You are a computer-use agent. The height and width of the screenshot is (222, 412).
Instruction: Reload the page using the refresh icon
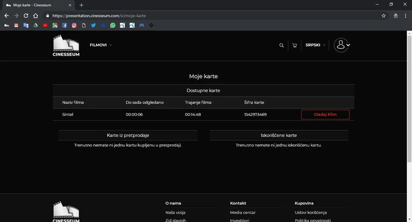click(26, 16)
